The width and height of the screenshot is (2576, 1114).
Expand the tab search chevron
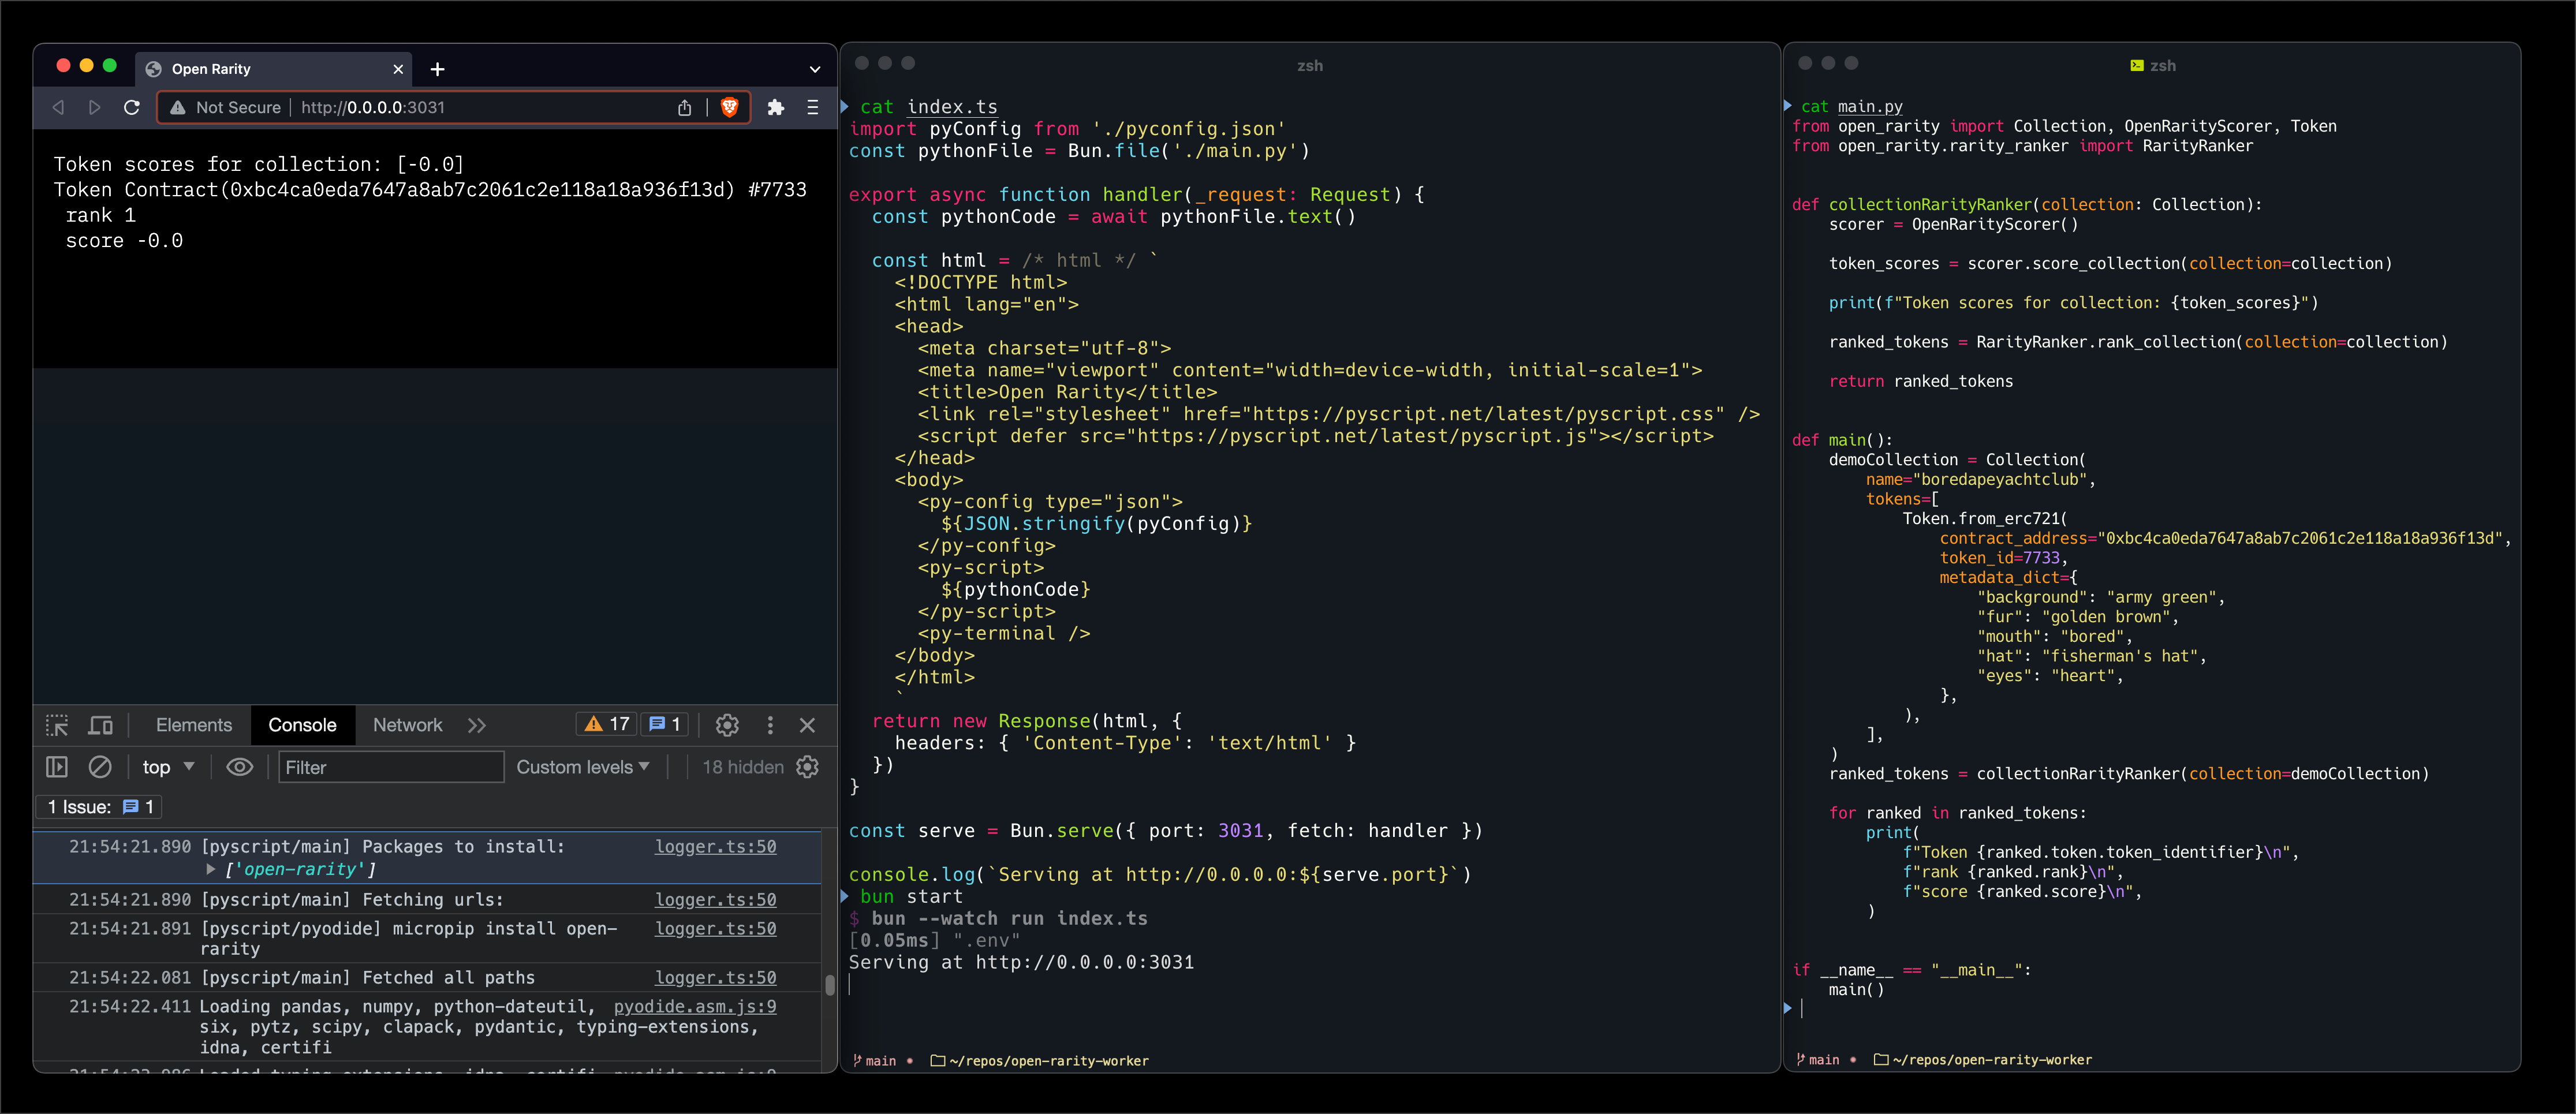pyautogui.click(x=815, y=69)
